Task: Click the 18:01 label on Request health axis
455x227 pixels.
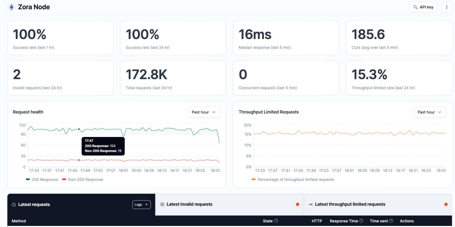Action: 124,171
